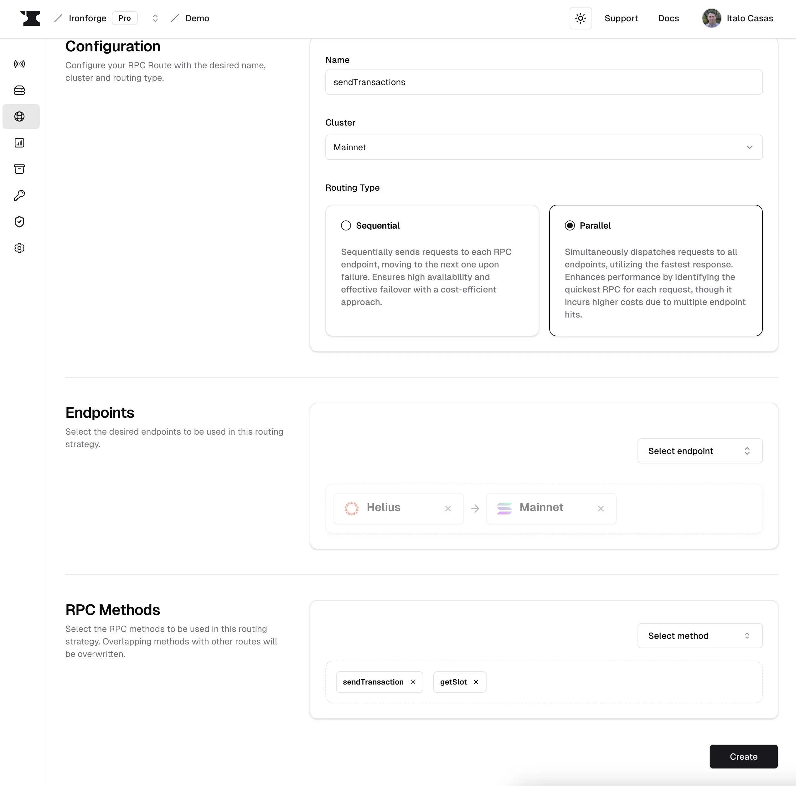Expand the Cluster dropdown selector
Viewport: 796px width, 786px height.
point(543,147)
